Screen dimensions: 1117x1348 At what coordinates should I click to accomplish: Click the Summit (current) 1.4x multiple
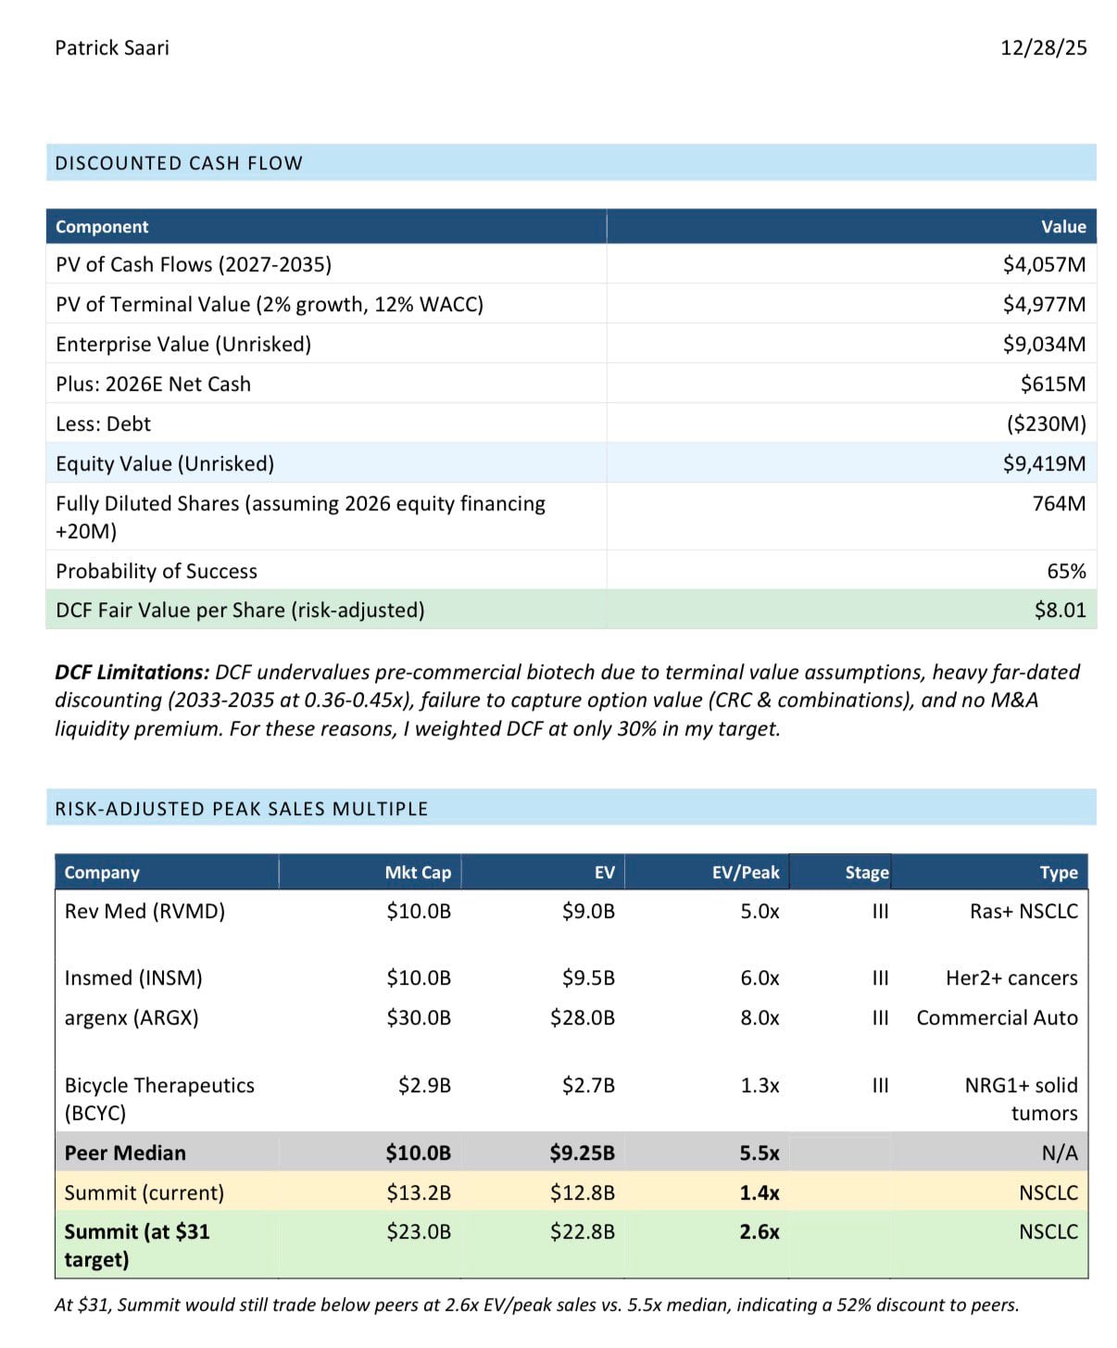click(759, 1192)
